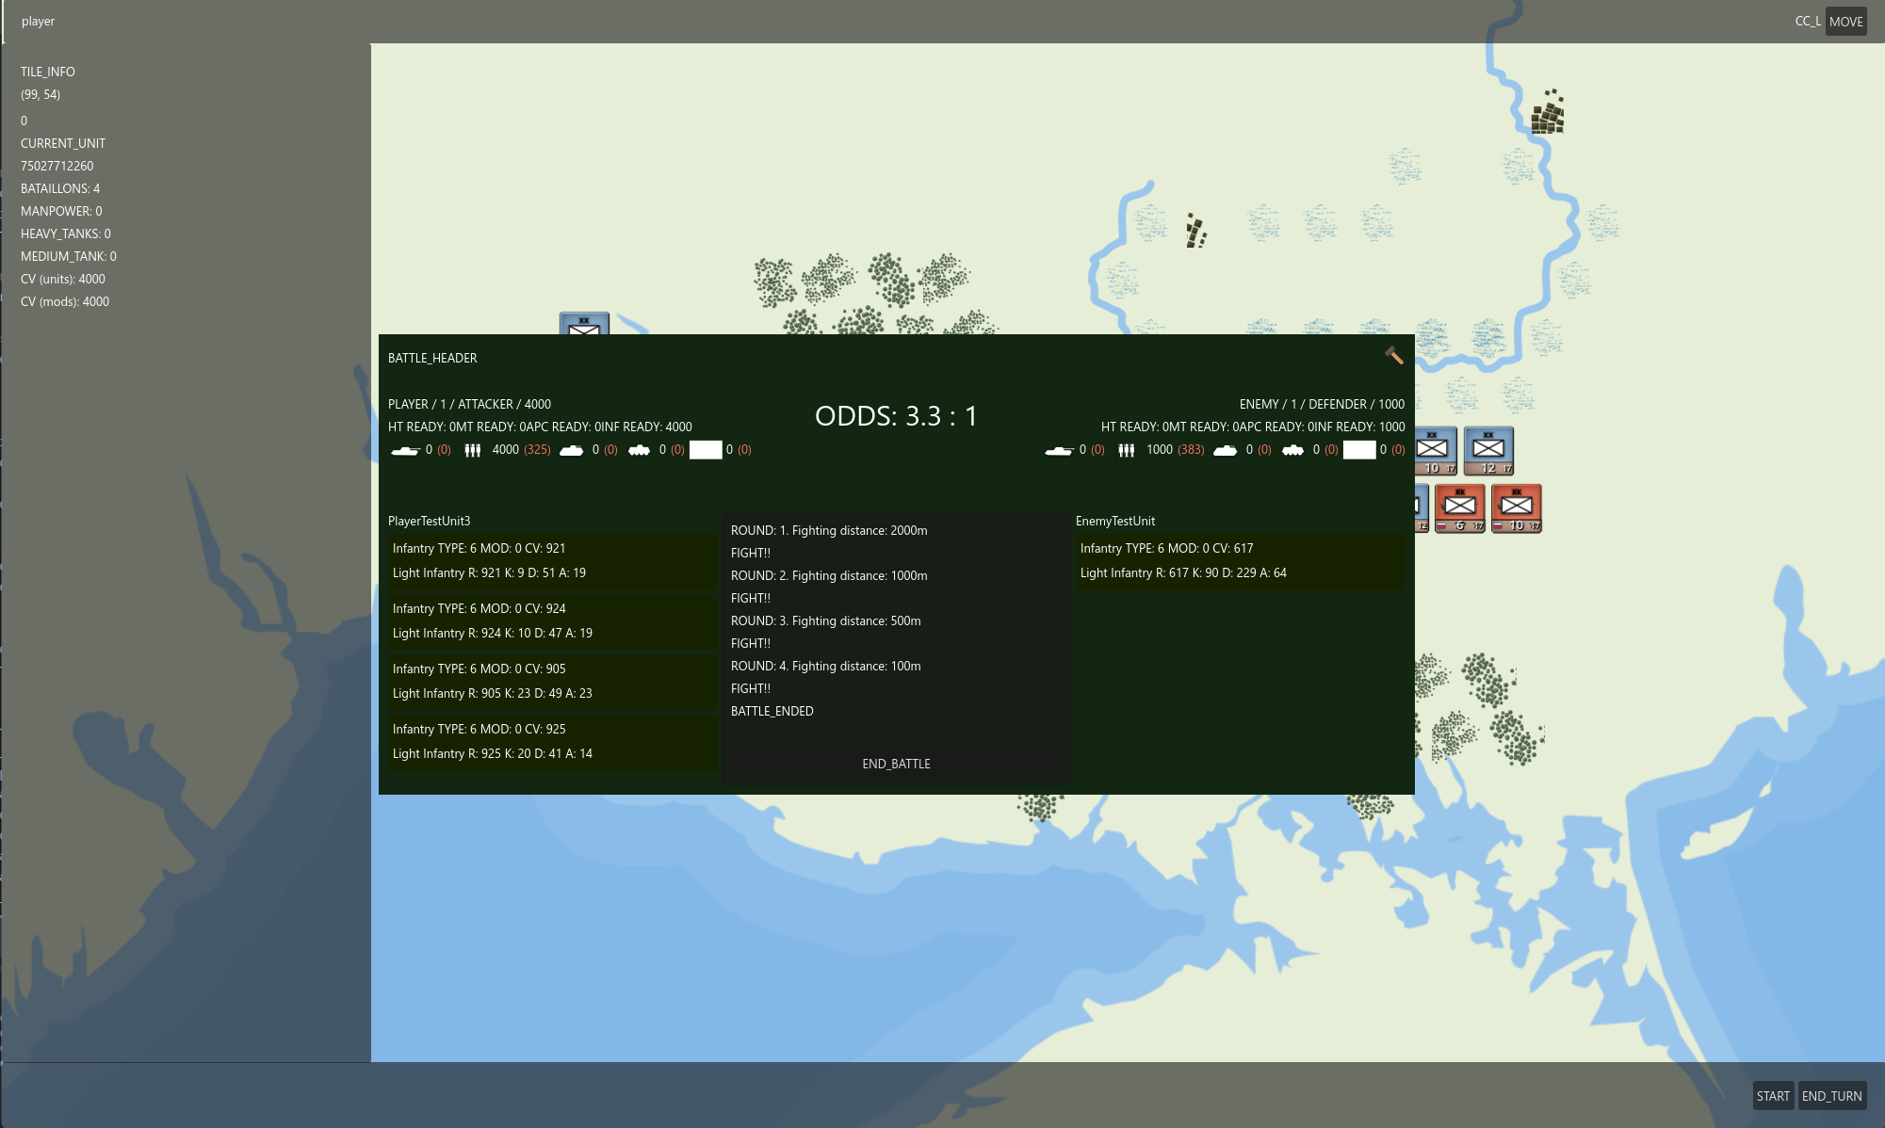This screenshot has height=1128, width=1885.
Task: Select the red enemy unit marked 6
Action: click(x=1460, y=508)
